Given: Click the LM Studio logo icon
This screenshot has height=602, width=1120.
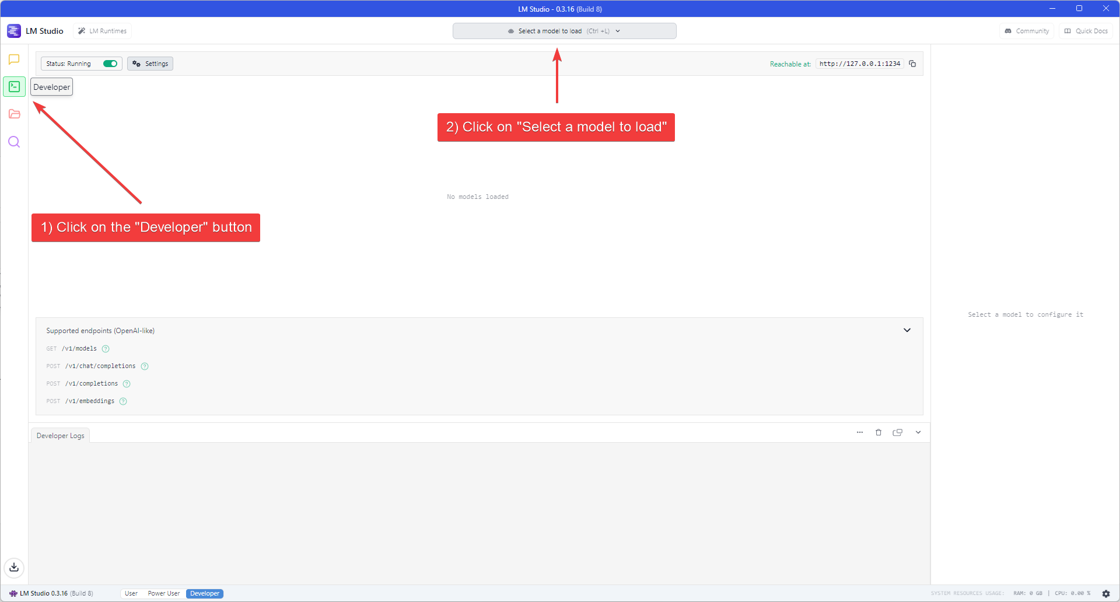Looking at the screenshot, I should pyautogui.click(x=14, y=31).
